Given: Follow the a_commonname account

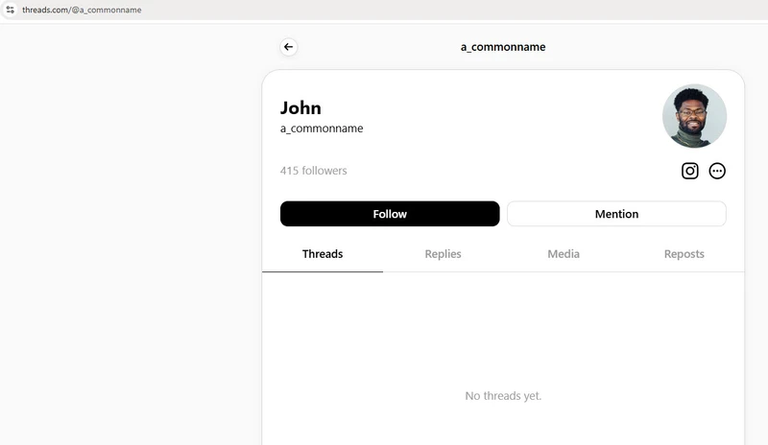Looking at the screenshot, I should [390, 214].
